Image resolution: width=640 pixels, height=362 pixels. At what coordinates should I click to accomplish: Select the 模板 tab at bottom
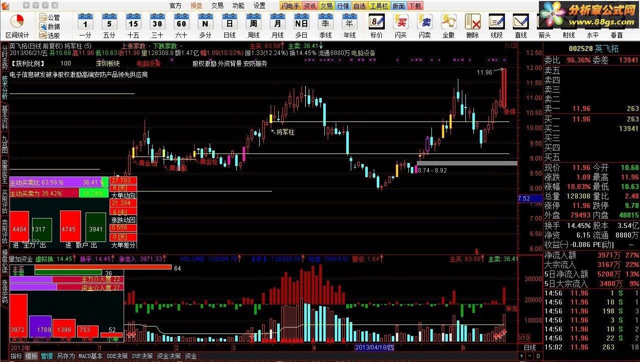pyautogui.click(x=32, y=356)
